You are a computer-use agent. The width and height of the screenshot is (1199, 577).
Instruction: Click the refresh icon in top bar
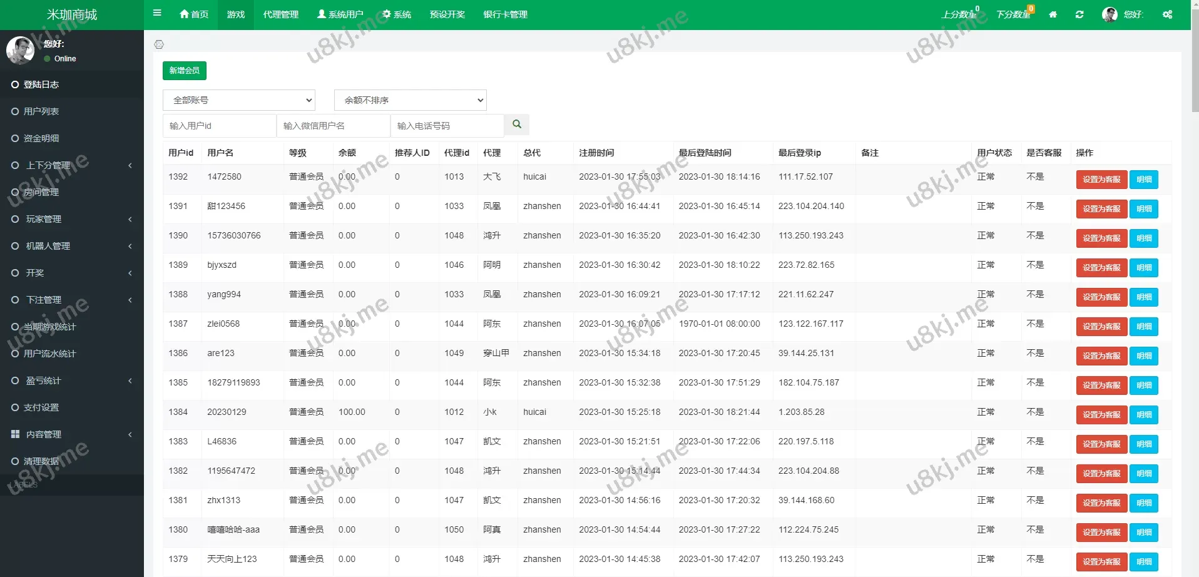1079,14
